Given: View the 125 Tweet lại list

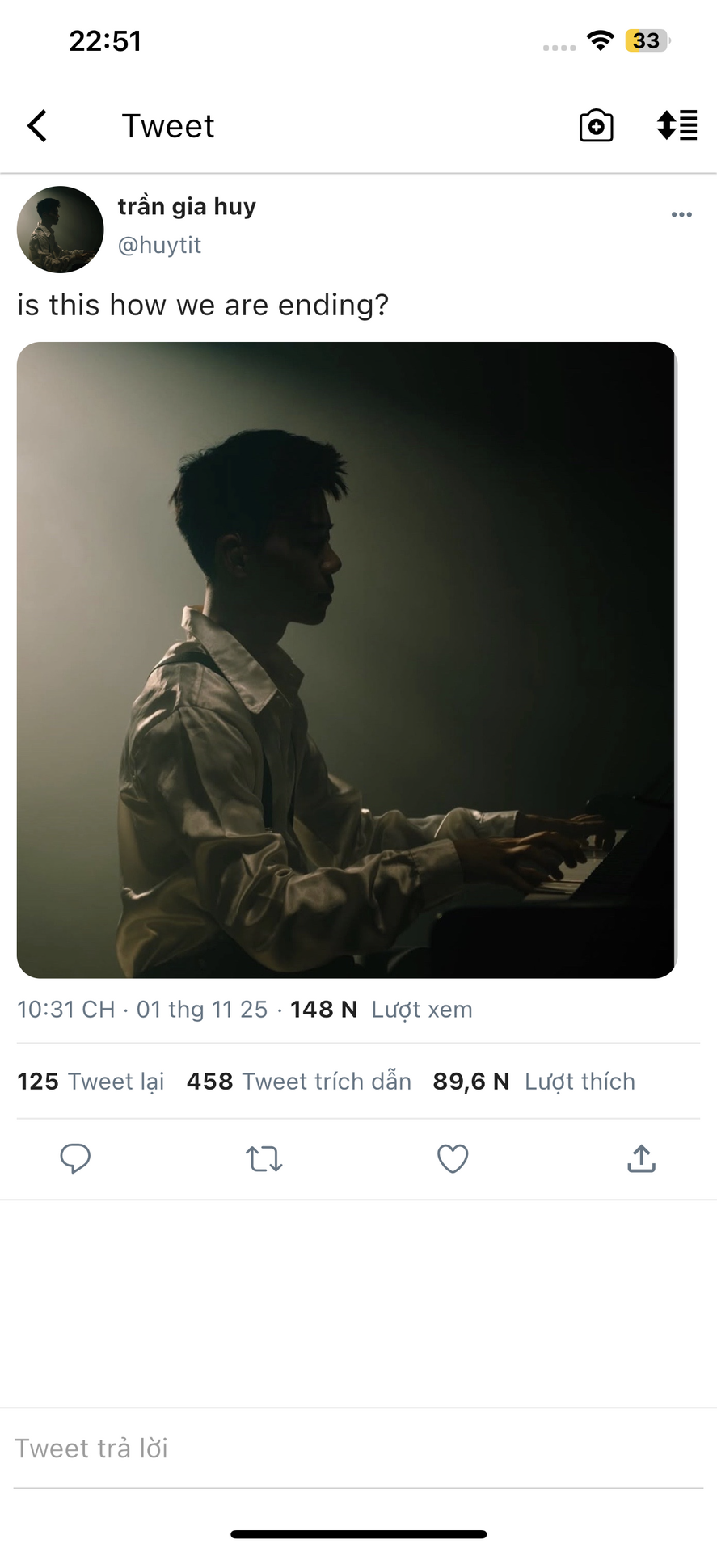Looking at the screenshot, I should (x=91, y=1082).
